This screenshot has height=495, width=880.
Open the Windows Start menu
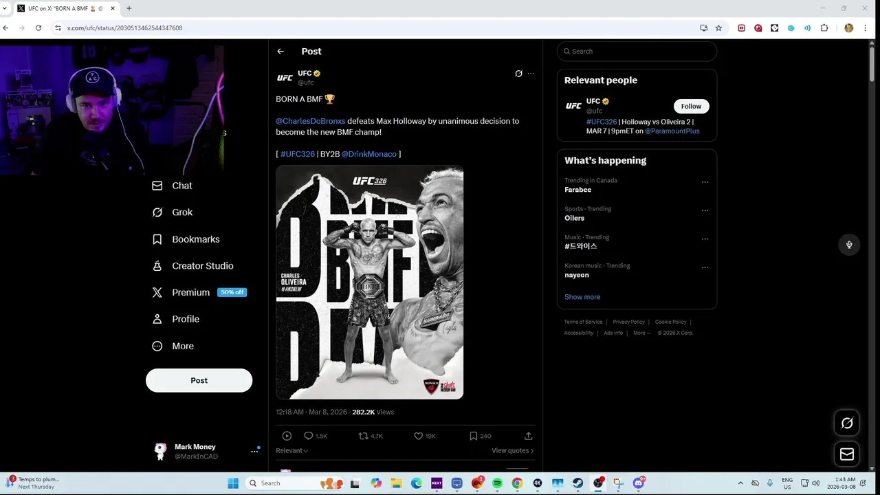coord(232,483)
